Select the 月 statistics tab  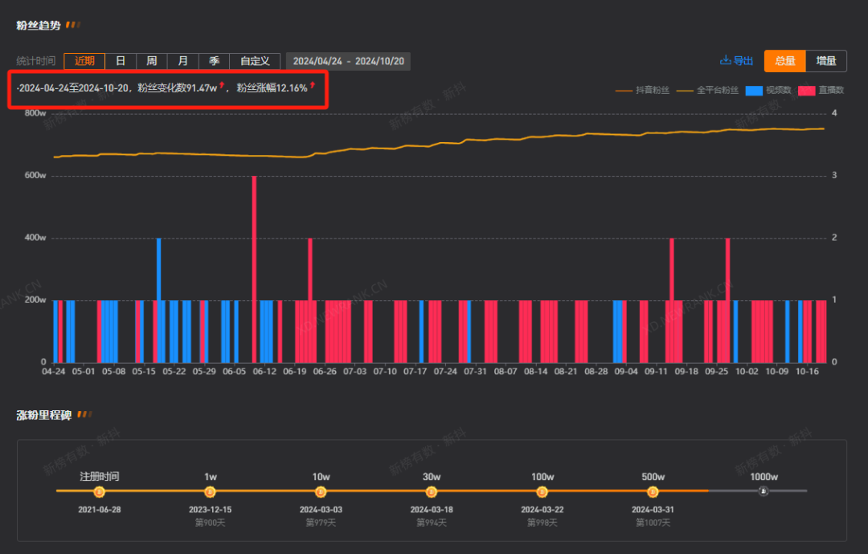coord(182,61)
